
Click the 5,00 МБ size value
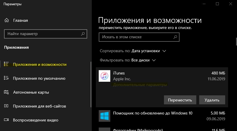[218, 113]
